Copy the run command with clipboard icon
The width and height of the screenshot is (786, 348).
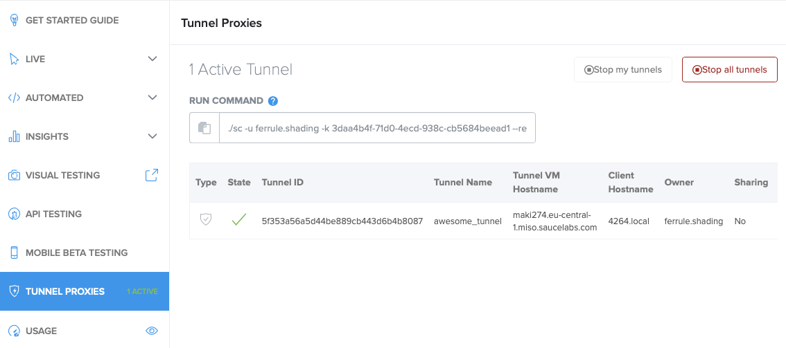click(204, 128)
